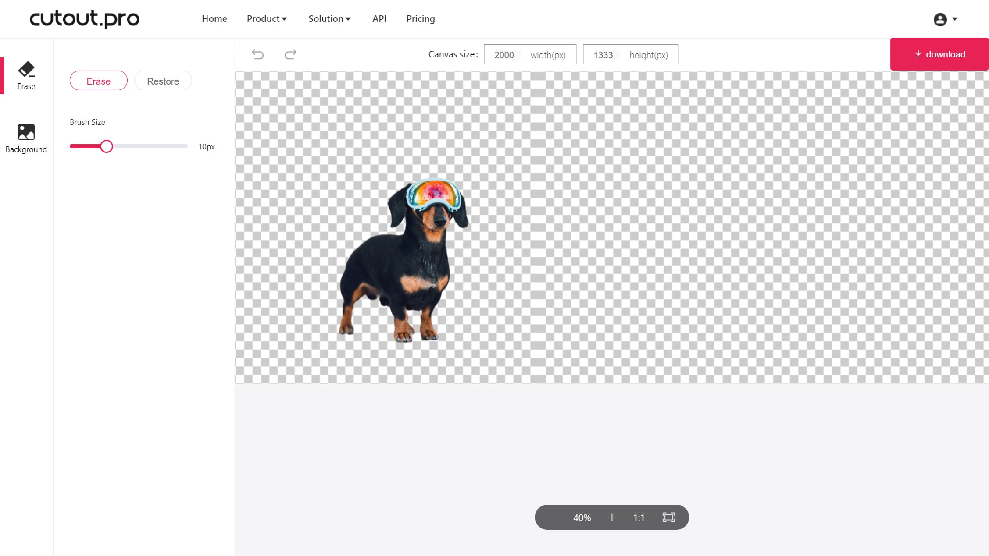The width and height of the screenshot is (989, 556).
Task: Zoom in with the plus icon
Action: pyautogui.click(x=612, y=517)
